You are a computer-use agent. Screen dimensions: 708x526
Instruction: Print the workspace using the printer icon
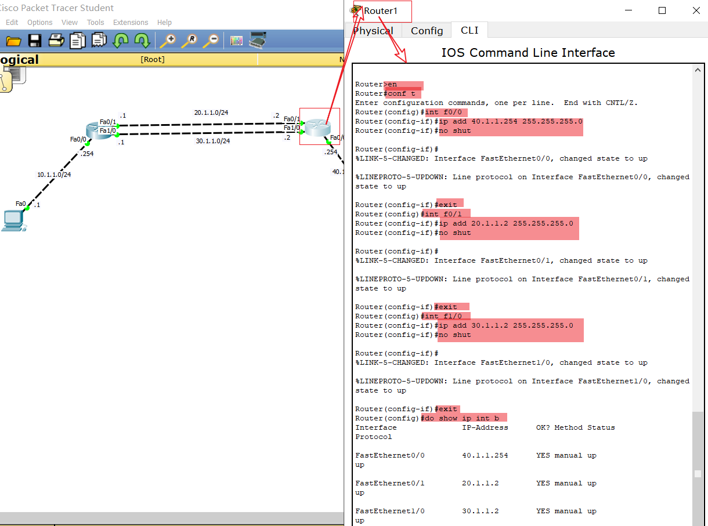tap(56, 41)
